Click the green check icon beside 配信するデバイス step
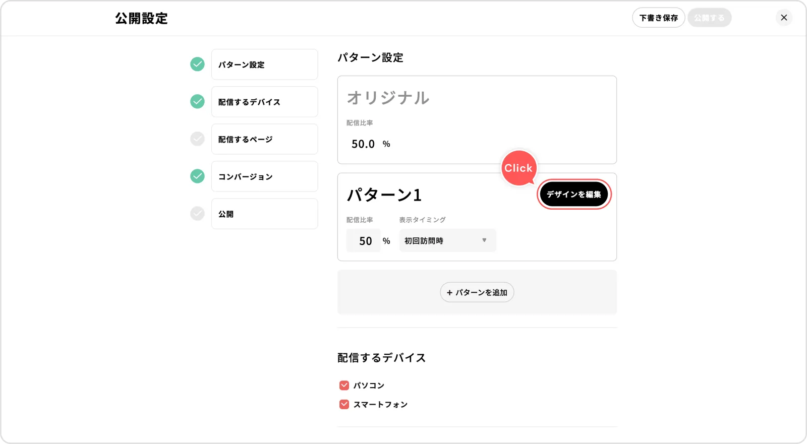Image resolution: width=807 pixels, height=444 pixels. [197, 101]
